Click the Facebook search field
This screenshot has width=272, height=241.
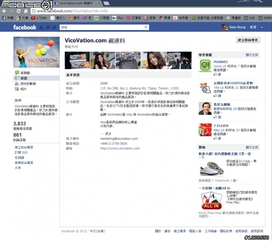(102, 27)
